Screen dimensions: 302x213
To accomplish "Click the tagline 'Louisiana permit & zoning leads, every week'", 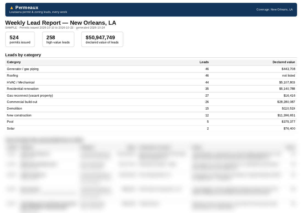I will point(38,12).
